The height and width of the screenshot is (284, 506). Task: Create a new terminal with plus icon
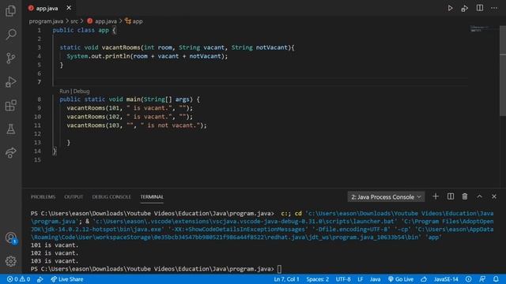click(436, 196)
